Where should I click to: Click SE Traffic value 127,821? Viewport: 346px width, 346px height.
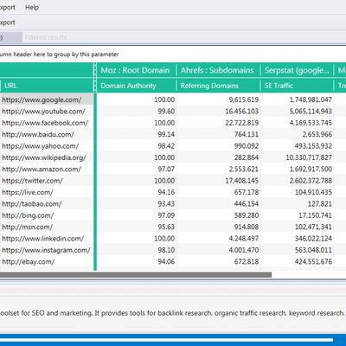pos(320,203)
